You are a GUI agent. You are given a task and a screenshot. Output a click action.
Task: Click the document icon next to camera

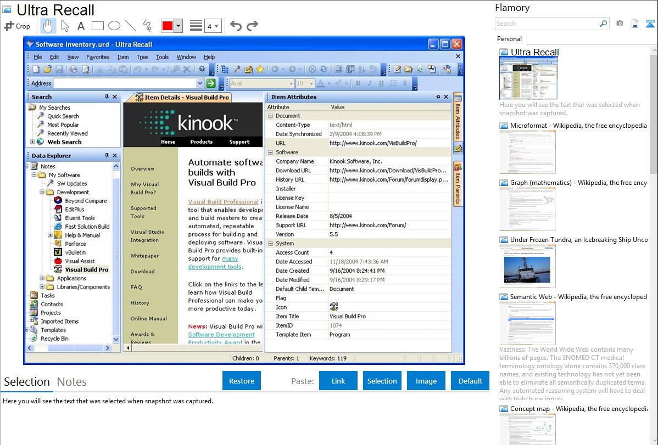(635, 24)
